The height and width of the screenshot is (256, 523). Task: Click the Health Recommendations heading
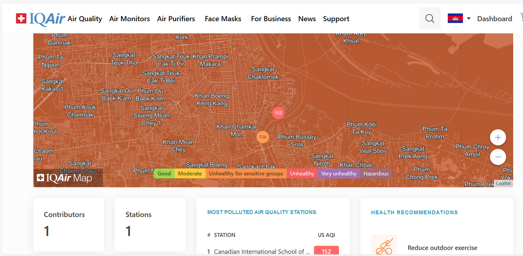(x=414, y=212)
